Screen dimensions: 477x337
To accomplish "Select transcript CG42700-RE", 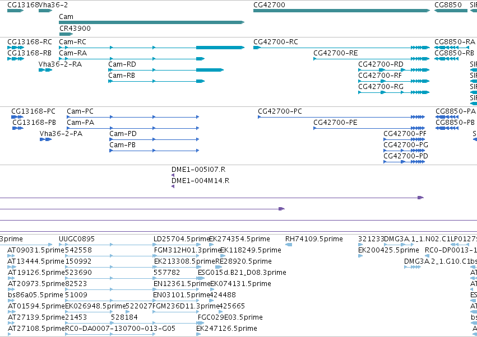I will (x=372, y=59).
